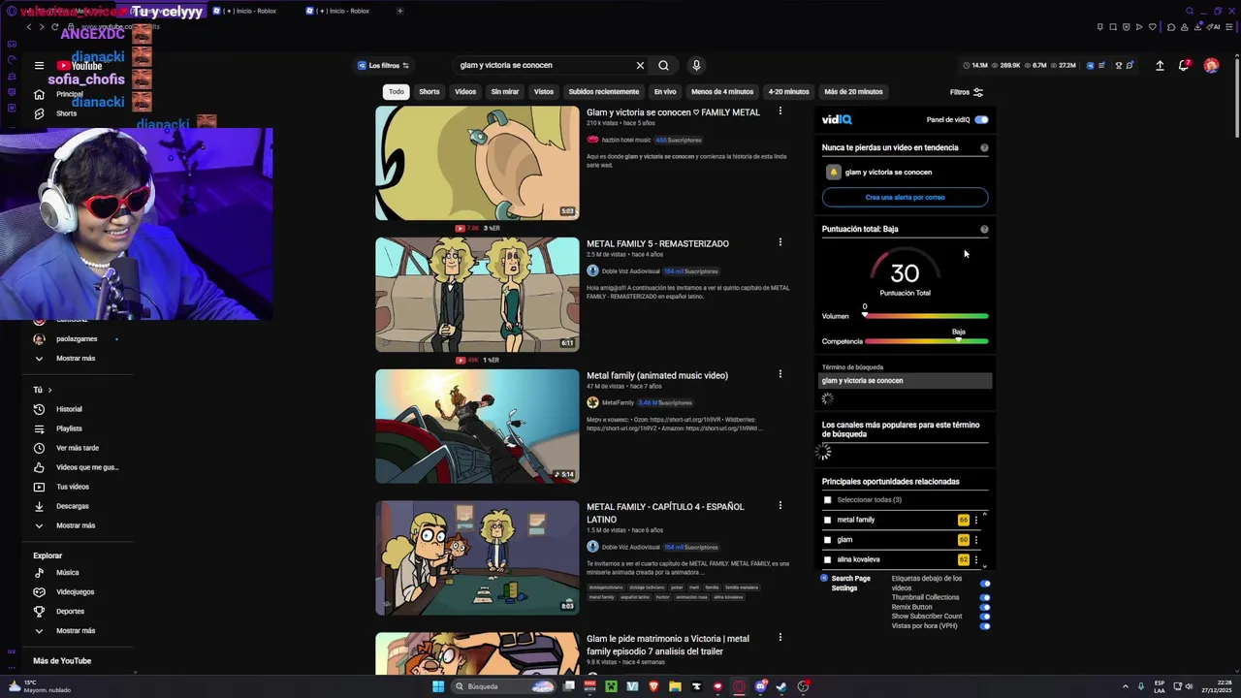1241x698 pixels.
Task: Open thumbnail of Metal family animated music video
Action: [x=477, y=427]
